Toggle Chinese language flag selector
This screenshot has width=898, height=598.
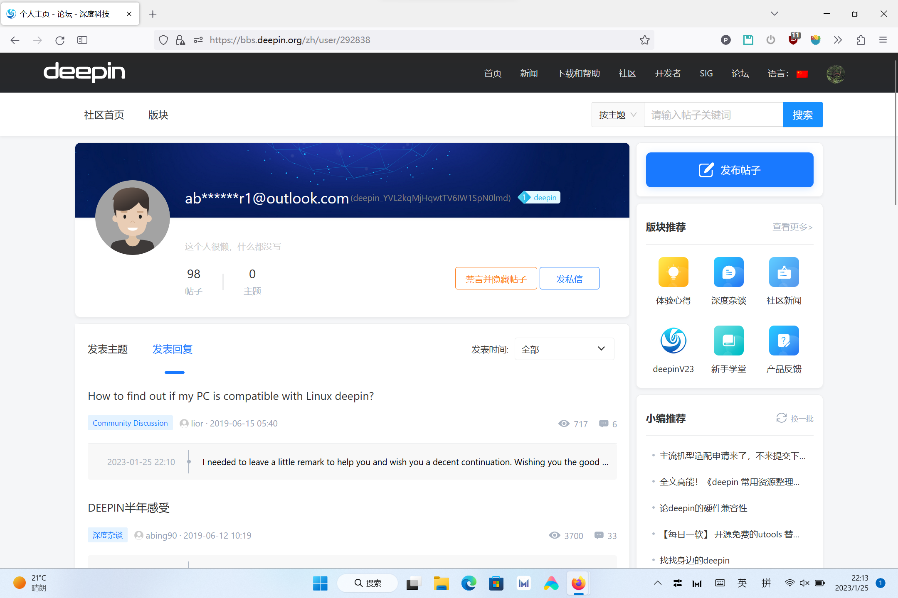(802, 74)
